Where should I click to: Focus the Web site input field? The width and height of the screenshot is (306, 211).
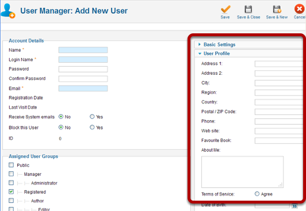[x=279, y=131]
